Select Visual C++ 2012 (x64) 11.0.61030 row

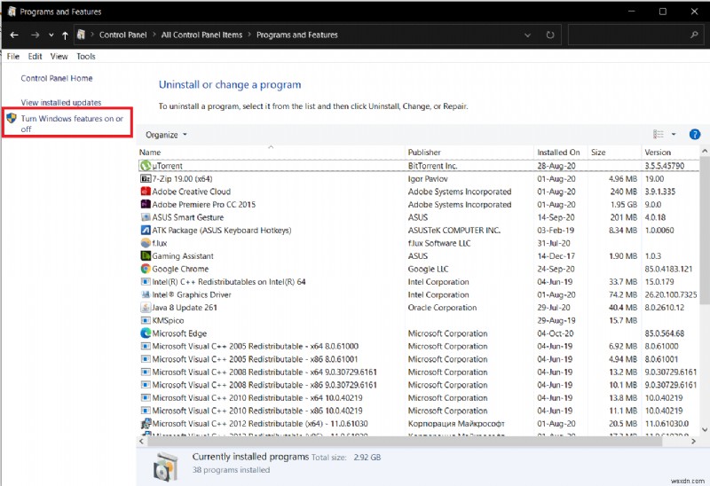click(x=418, y=424)
